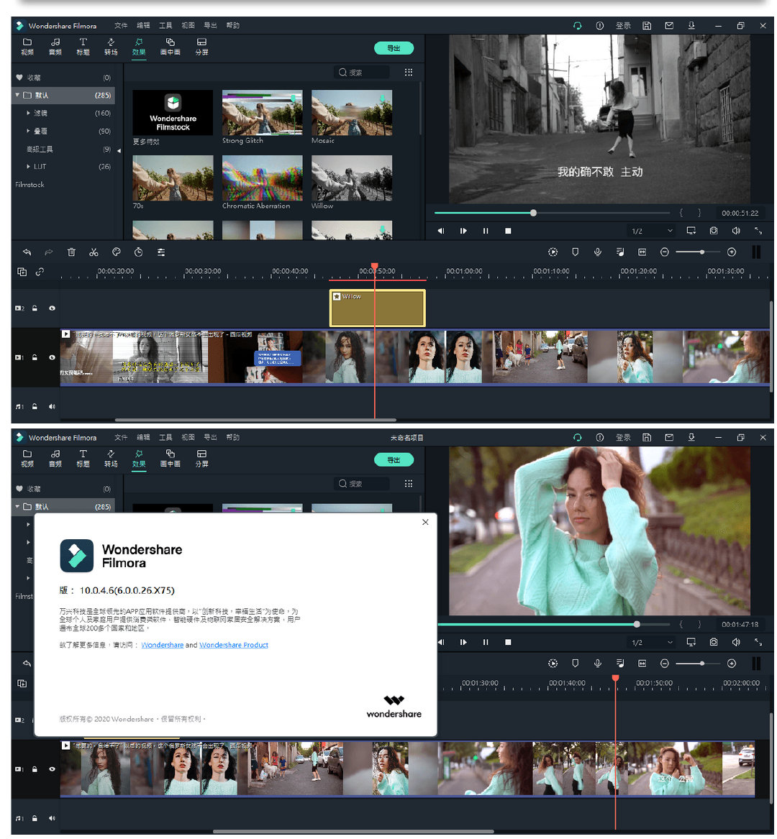The image size is (777, 839).
Task: Open the info notice icon in About-dialog window
Action: 600,437
